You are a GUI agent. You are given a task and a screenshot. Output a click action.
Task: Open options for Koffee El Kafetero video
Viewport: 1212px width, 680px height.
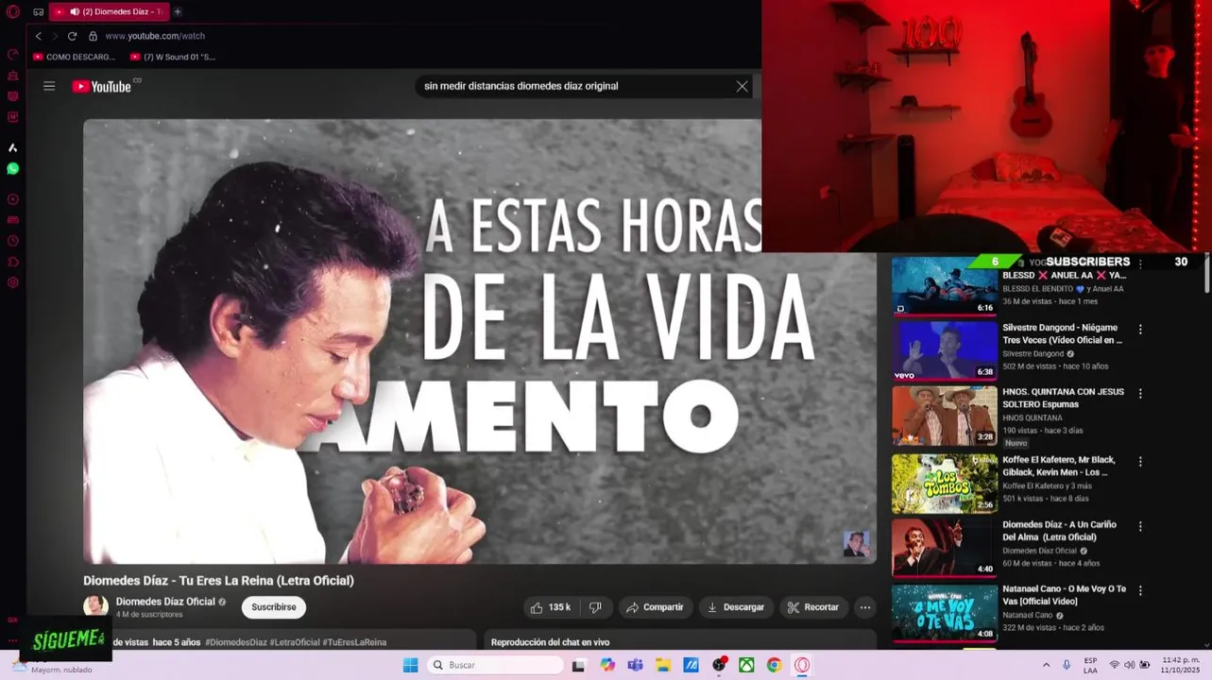[1140, 462]
